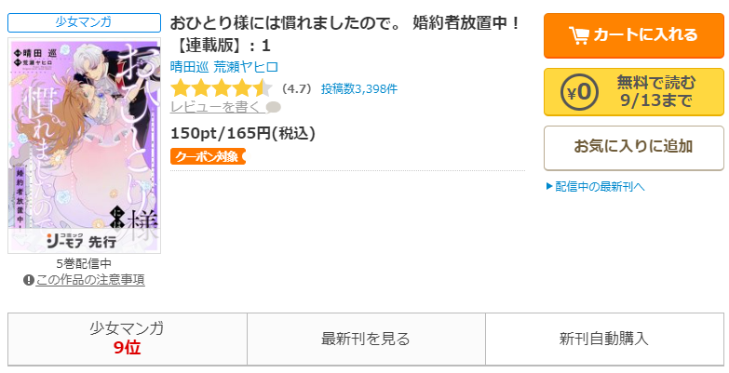Add item with カートに入れる button

[634, 35]
